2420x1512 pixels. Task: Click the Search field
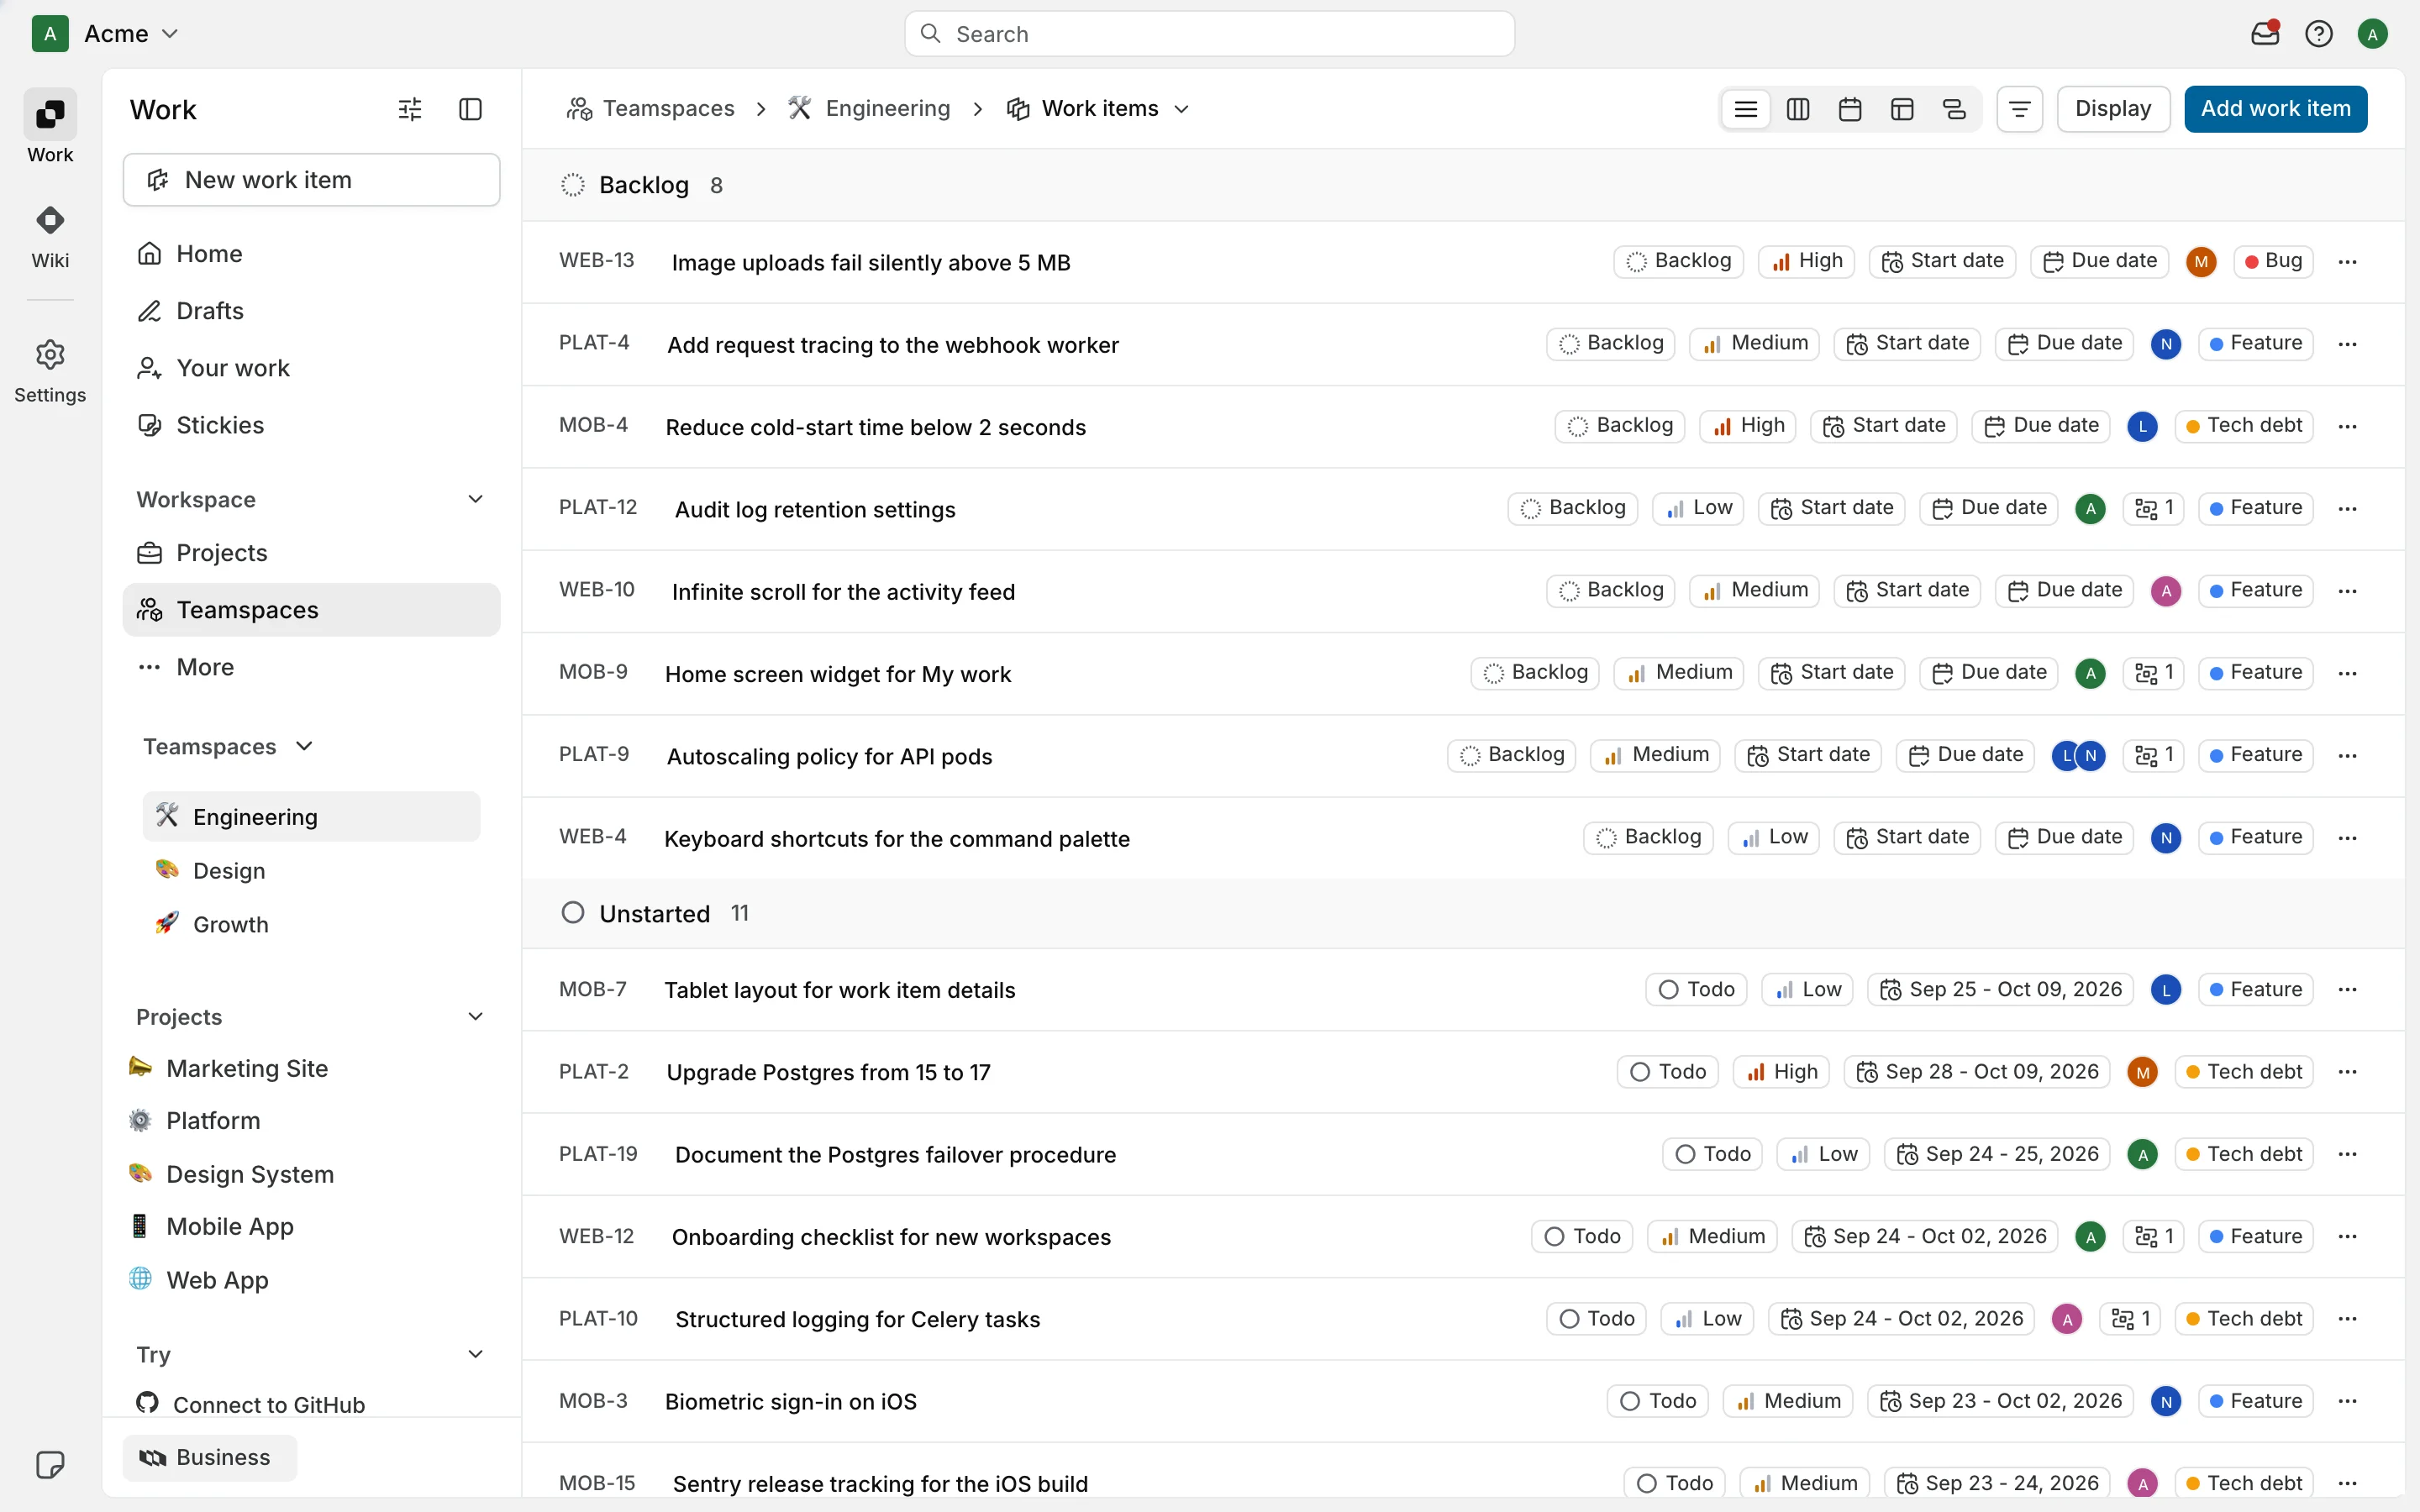pos(1209,34)
